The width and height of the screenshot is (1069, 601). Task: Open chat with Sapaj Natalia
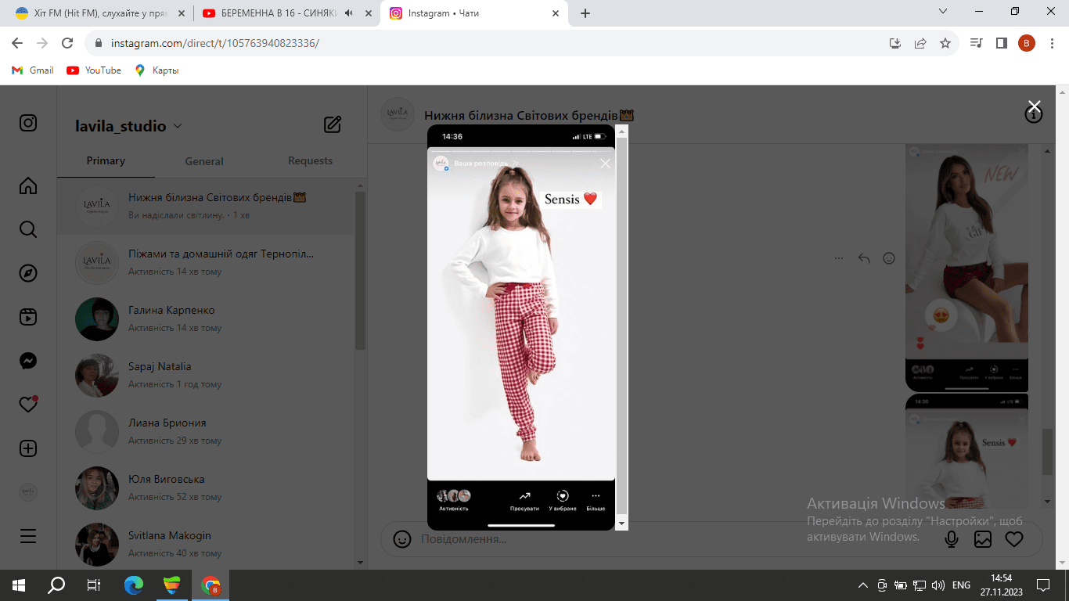206,375
